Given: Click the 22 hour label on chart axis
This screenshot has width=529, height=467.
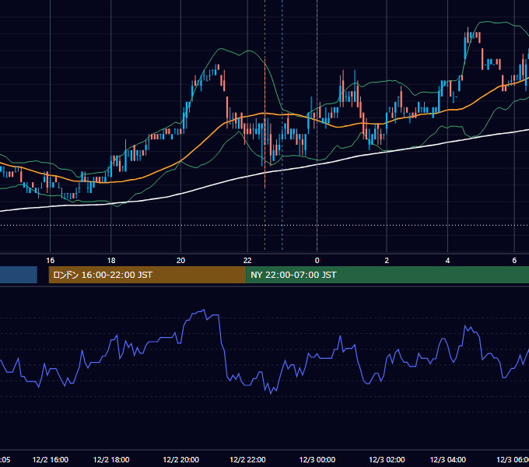Looking at the screenshot, I should pyautogui.click(x=247, y=261).
